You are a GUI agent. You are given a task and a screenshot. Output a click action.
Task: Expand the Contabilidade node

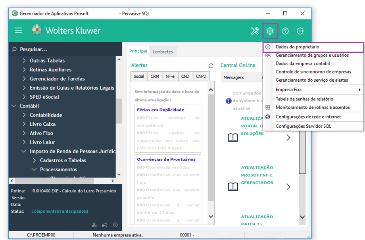[24, 115]
